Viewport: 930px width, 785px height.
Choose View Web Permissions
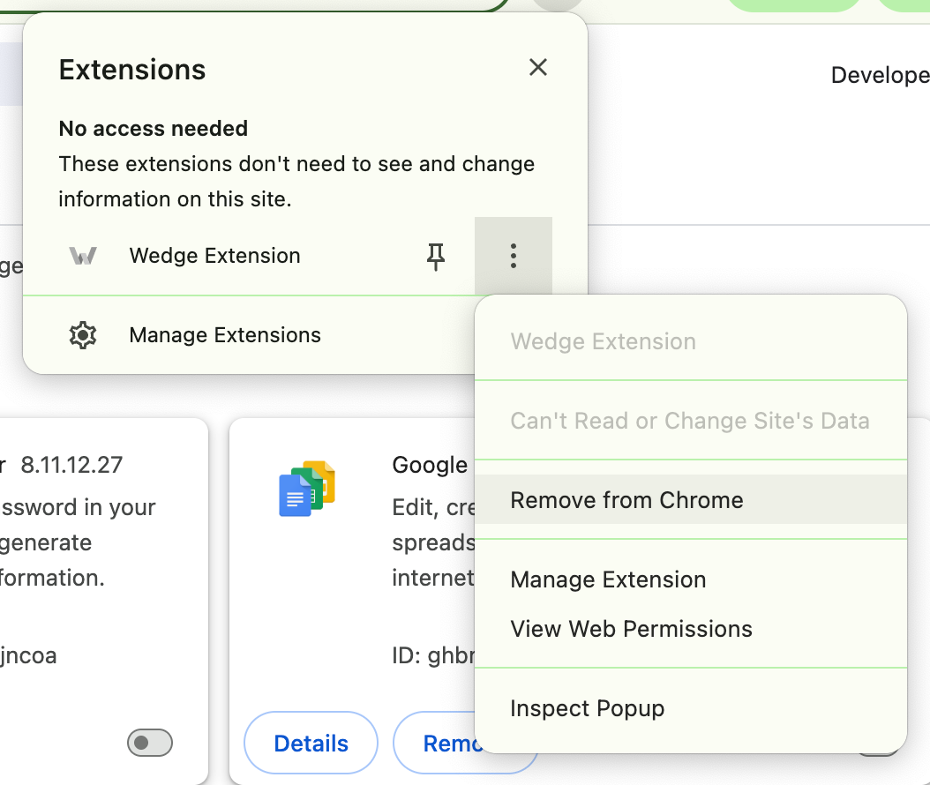click(x=691, y=629)
